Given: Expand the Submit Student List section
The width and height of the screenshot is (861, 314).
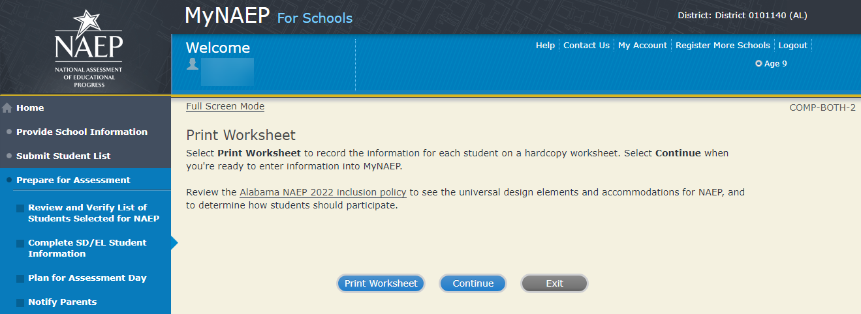Looking at the screenshot, I should pyautogui.click(x=63, y=156).
